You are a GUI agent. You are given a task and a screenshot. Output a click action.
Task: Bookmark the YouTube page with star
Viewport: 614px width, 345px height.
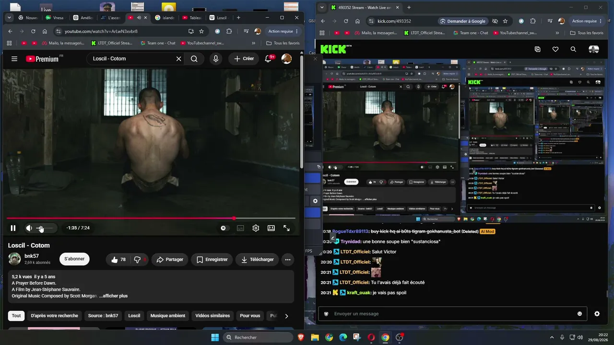click(x=201, y=31)
